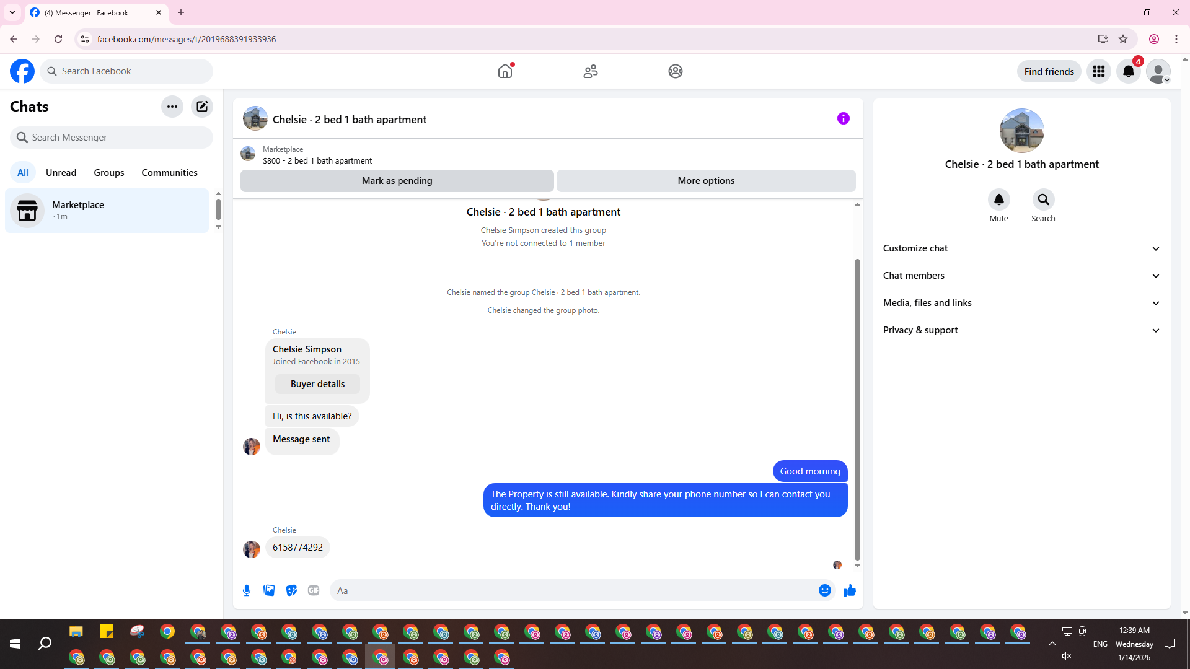
Task: Click the Search Messenger field
Action: tap(112, 138)
